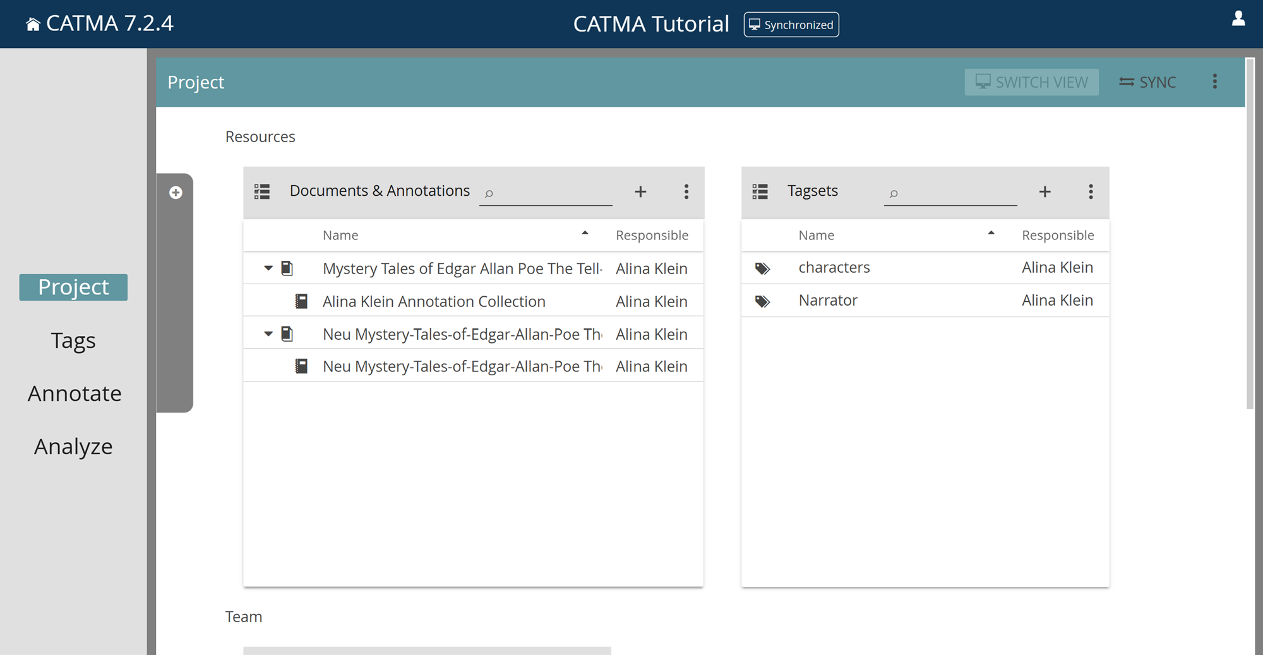The height and width of the screenshot is (655, 1263).
Task: Add a new tagset with the plus icon
Action: pos(1045,191)
